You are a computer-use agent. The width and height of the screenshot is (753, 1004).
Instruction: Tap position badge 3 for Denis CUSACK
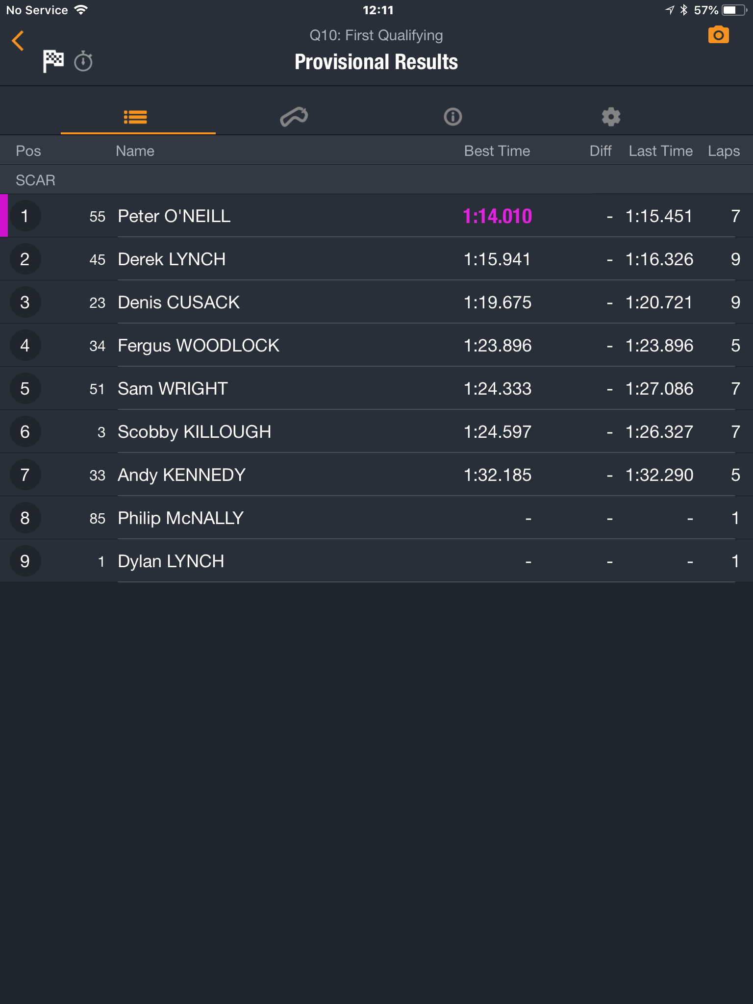click(25, 302)
